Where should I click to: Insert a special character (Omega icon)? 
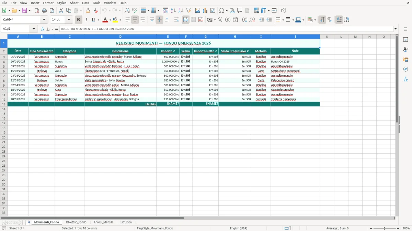pos(221,11)
